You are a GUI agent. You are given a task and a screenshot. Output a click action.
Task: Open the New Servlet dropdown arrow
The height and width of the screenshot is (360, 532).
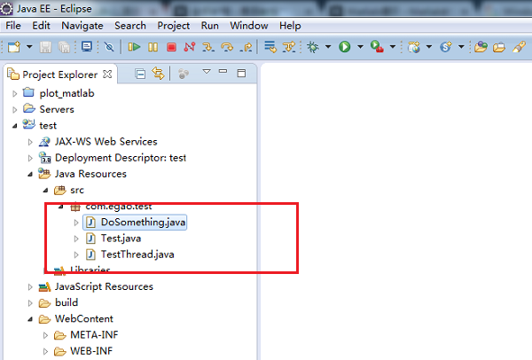461,46
